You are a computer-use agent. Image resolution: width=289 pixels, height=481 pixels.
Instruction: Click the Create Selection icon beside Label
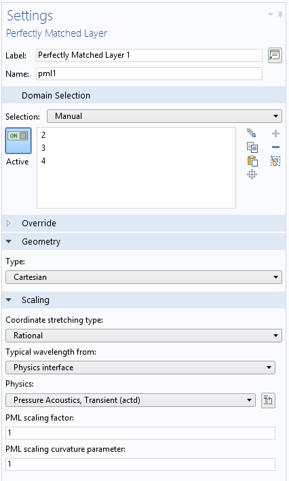pyautogui.click(x=275, y=56)
